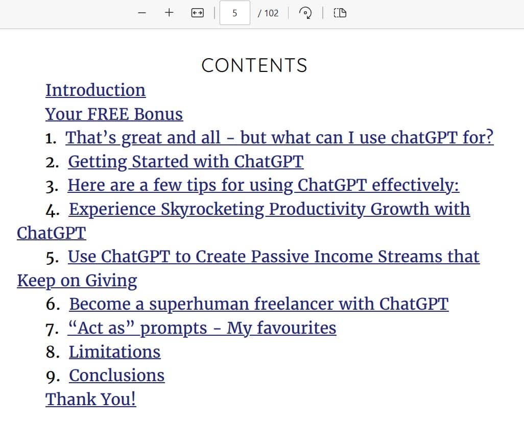
Task: Go to chapter 1 That's great and all
Action: click(x=279, y=138)
